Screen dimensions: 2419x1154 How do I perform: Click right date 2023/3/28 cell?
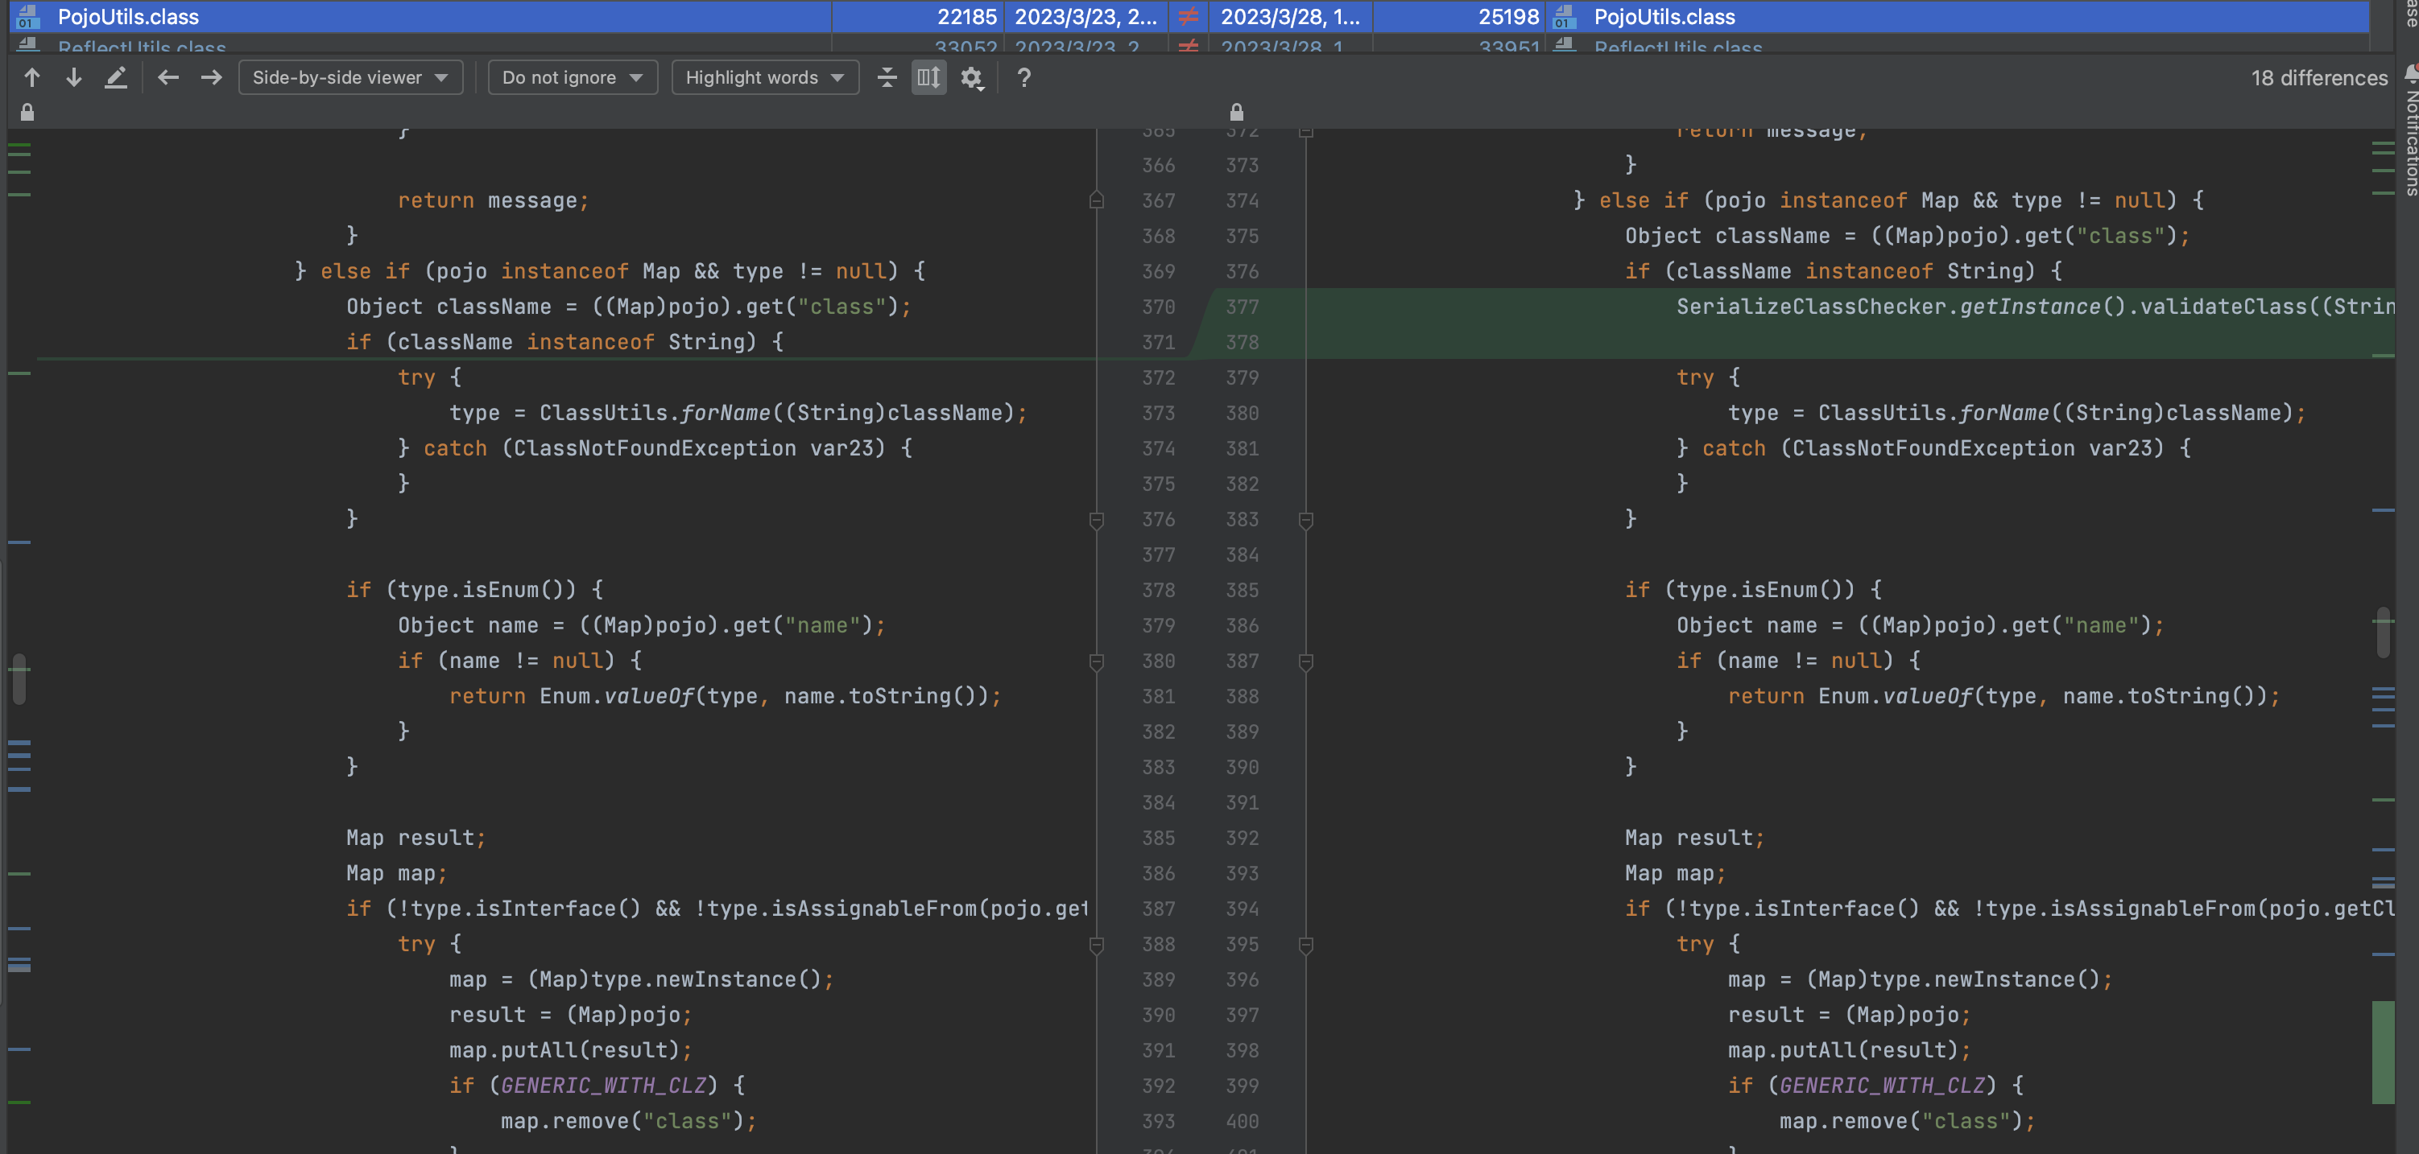click(1290, 17)
